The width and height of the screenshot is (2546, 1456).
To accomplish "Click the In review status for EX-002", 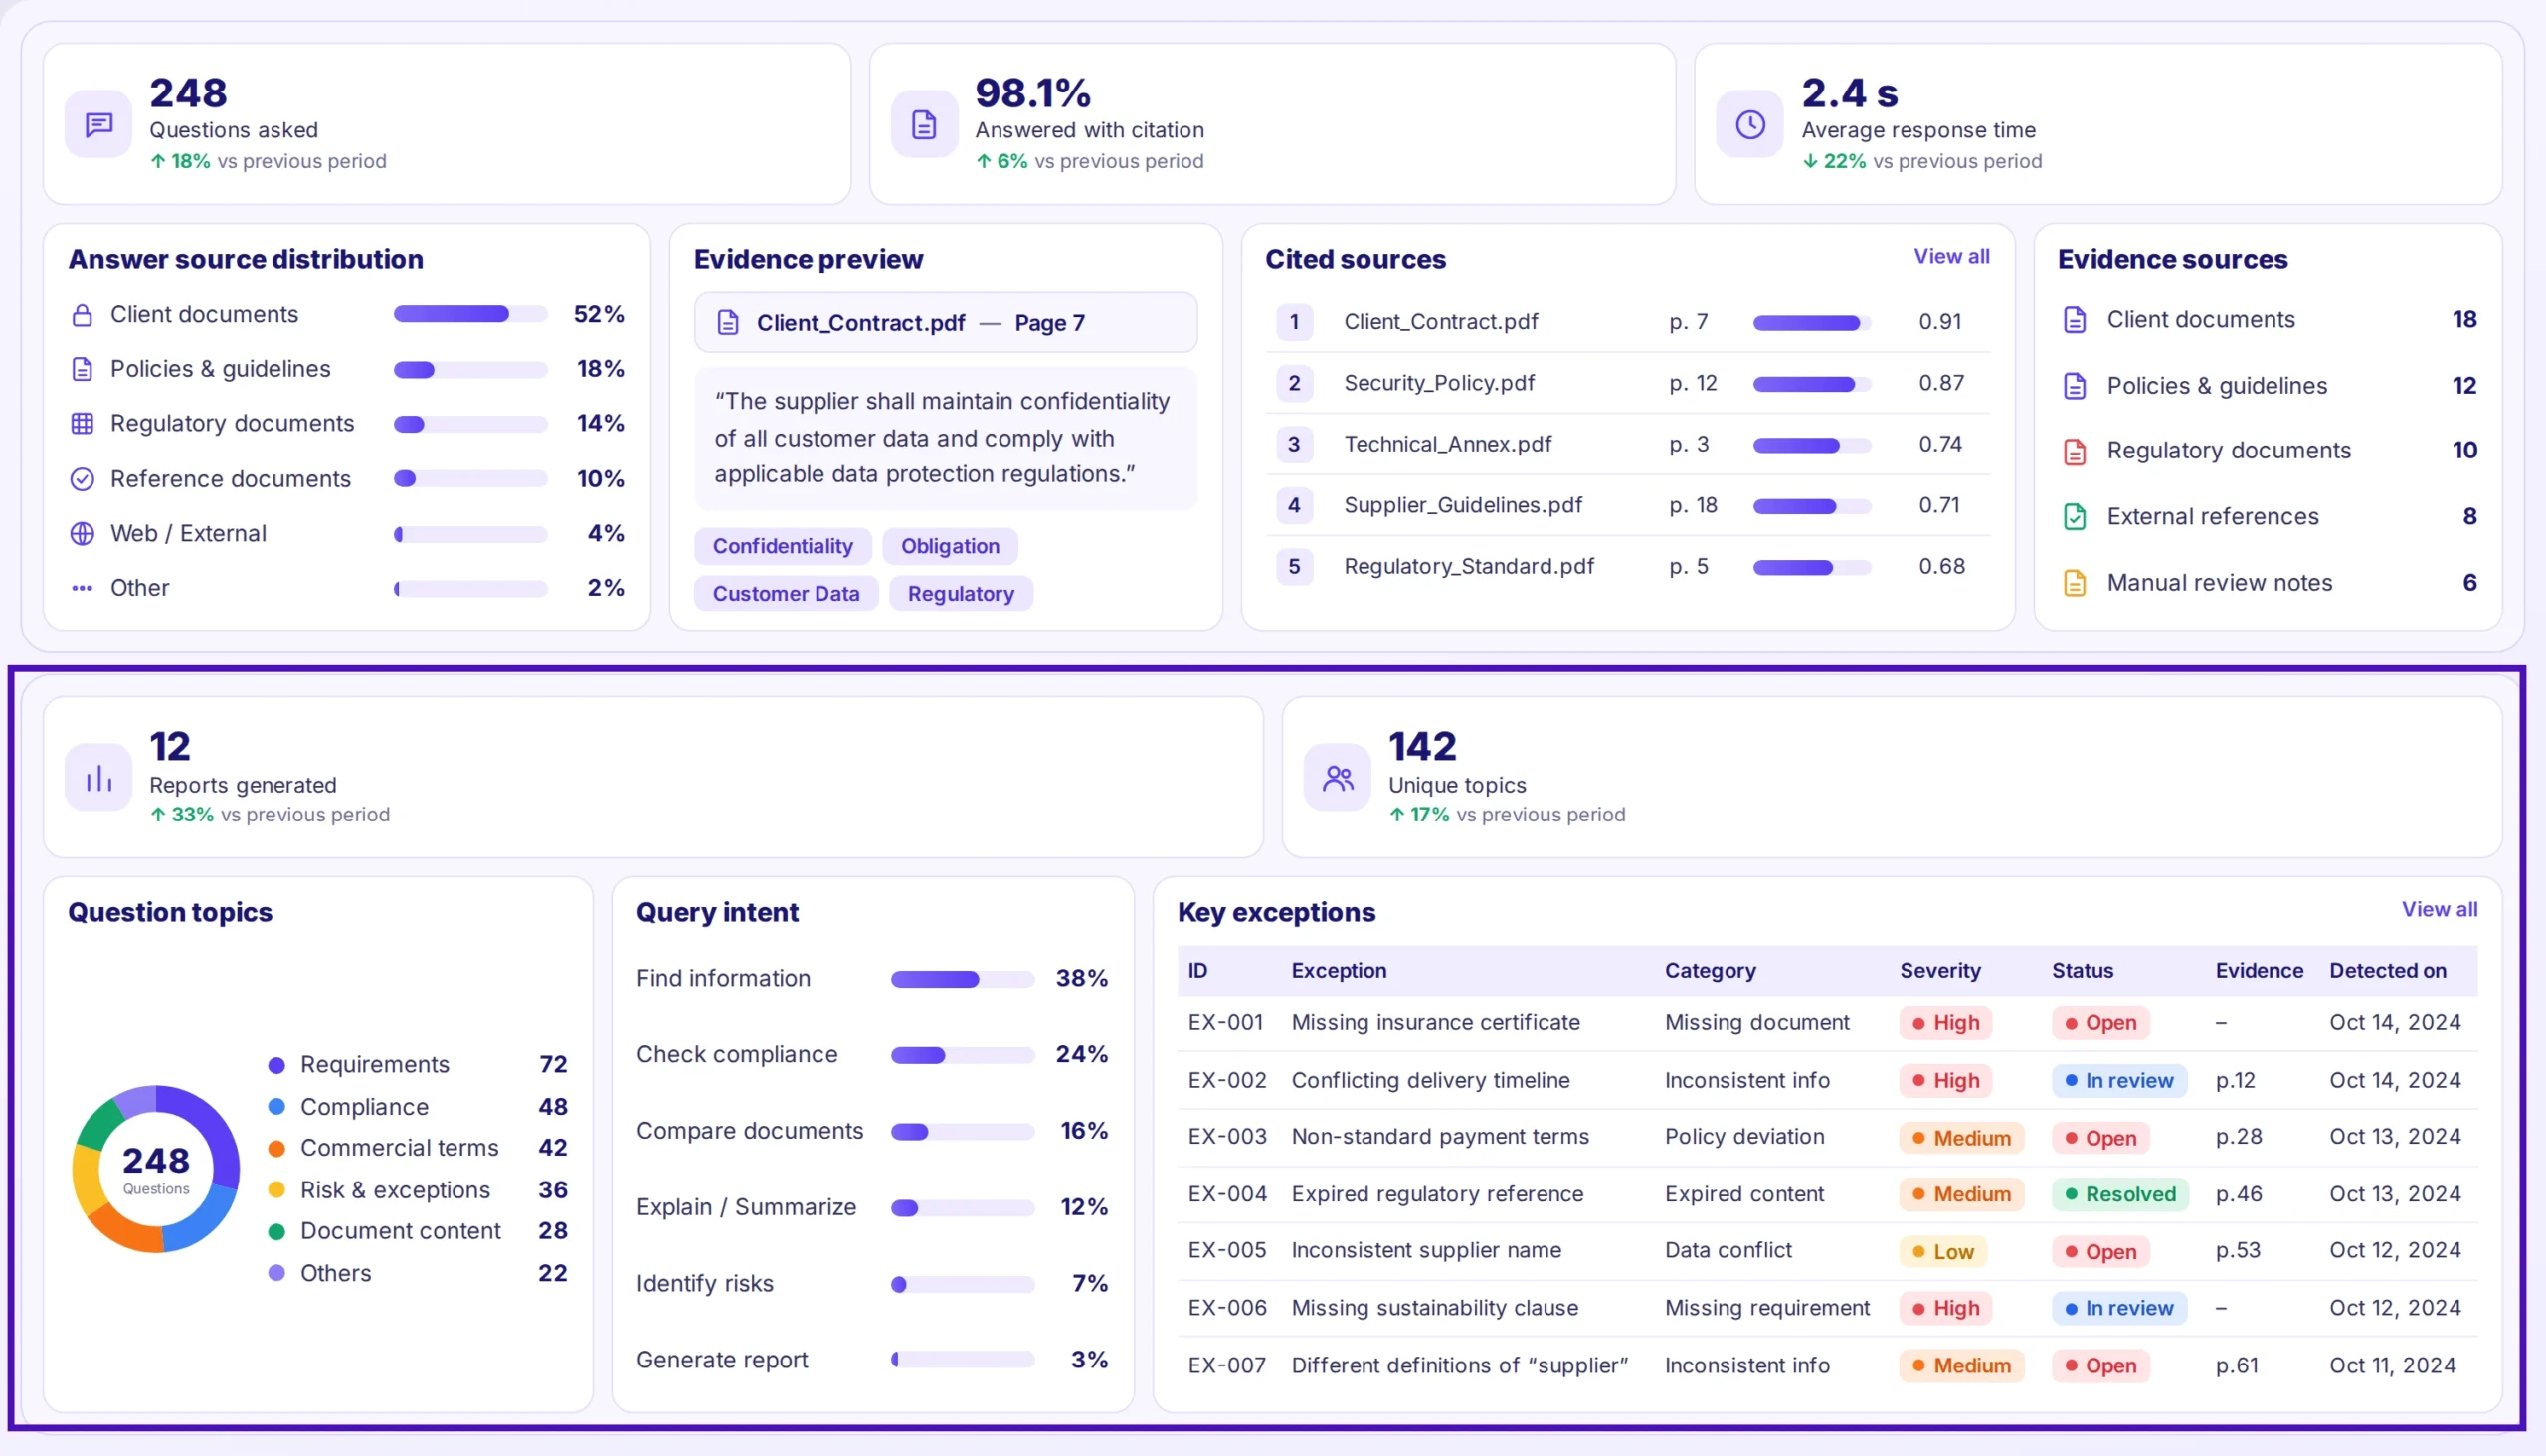I will pos(2119,1081).
